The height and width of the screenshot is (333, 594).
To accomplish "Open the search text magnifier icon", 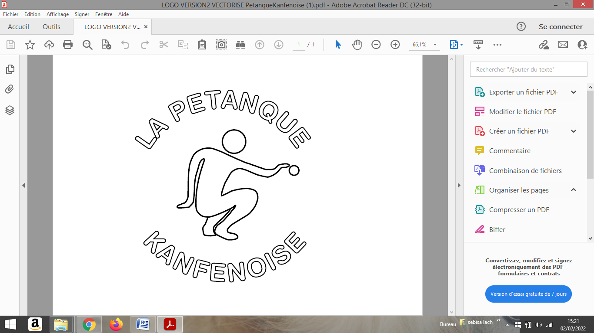I will click(x=87, y=45).
